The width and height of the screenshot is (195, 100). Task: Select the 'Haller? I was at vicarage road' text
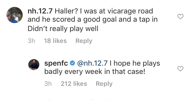(x=104, y=11)
